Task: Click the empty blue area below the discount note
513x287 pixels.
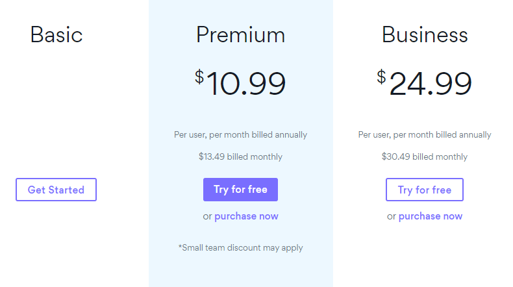Action: (241, 271)
